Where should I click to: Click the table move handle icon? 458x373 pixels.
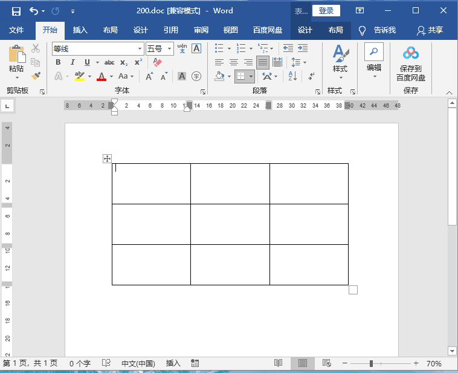(107, 158)
